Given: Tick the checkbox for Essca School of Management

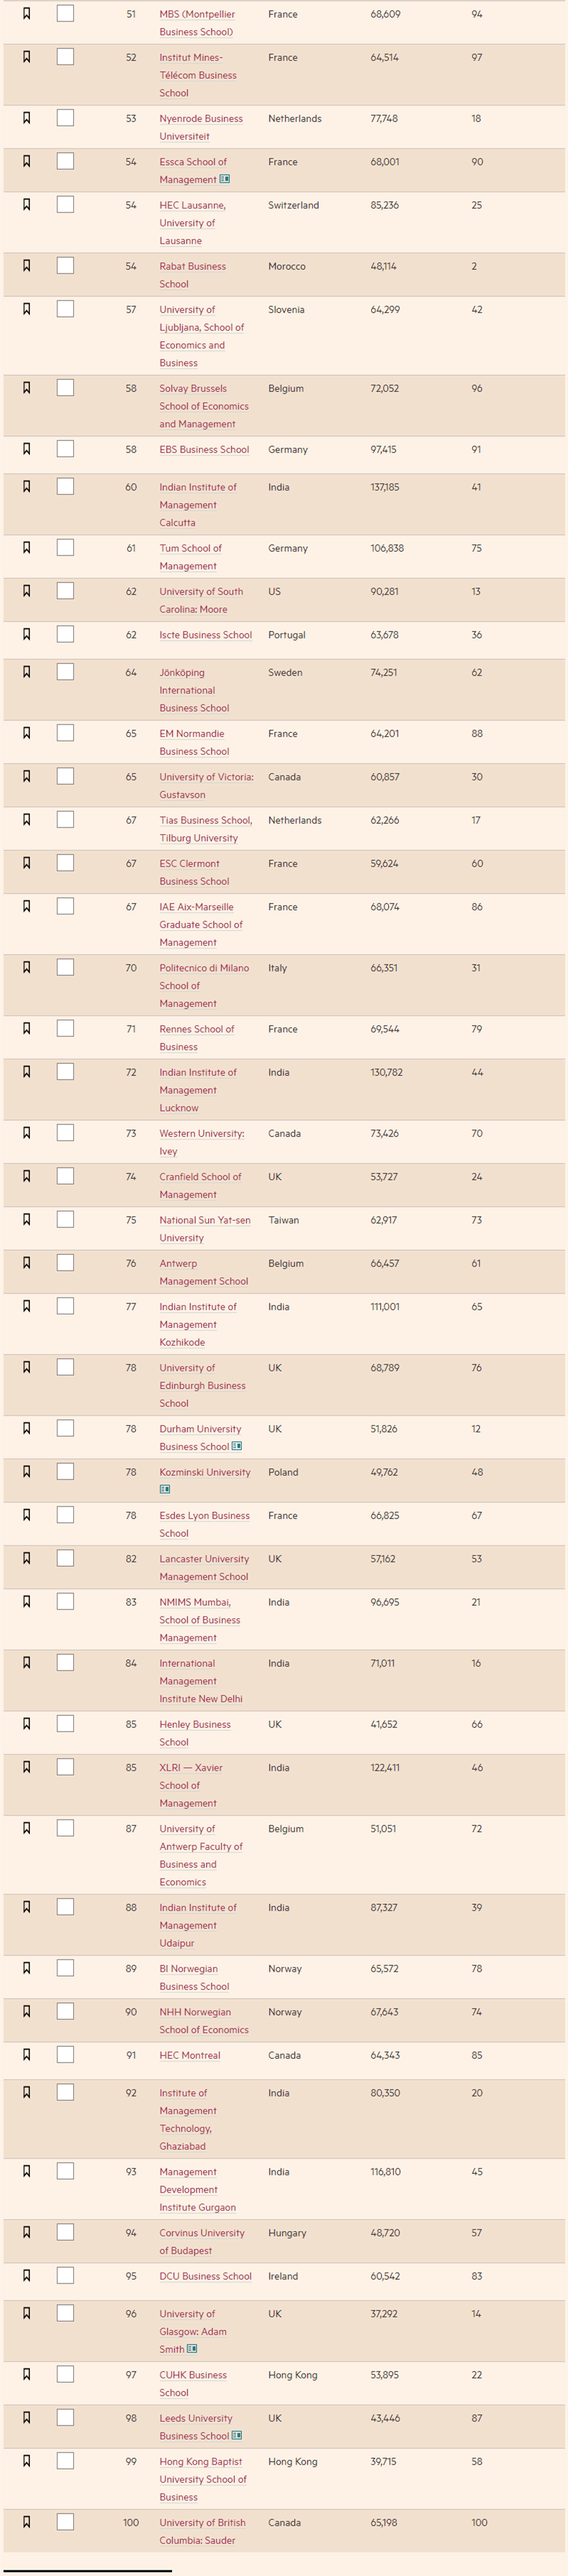Looking at the screenshot, I should point(65,161).
